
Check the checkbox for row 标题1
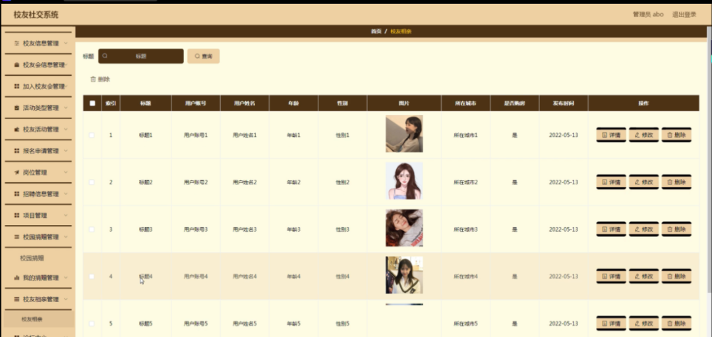coord(92,135)
